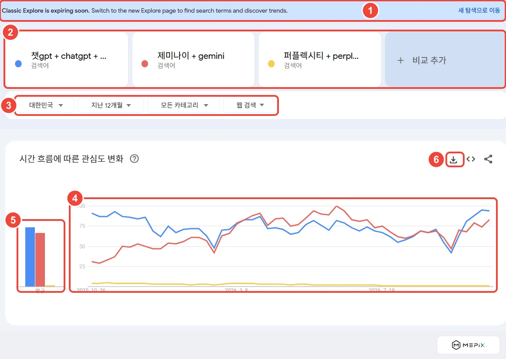Open help icon beside 시간 흐름에 따른 관심도 변화
Viewport: 506px width, 359px height.
click(x=134, y=159)
